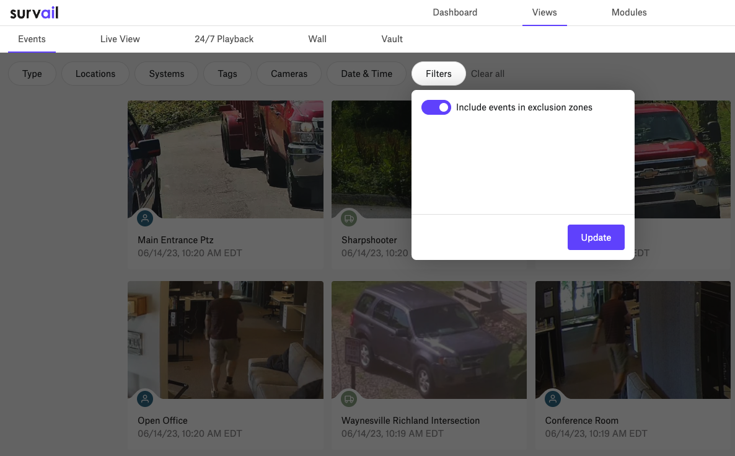The height and width of the screenshot is (456, 735).
Task: Open the Type filter dropdown
Action: (32, 74)
